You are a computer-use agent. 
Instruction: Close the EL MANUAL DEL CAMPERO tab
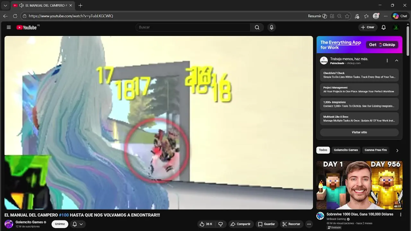coord(71,5)
